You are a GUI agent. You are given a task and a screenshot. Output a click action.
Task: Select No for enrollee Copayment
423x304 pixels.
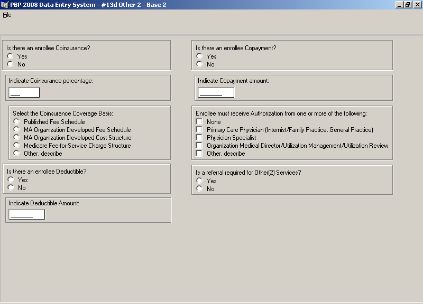coord(199,64)
